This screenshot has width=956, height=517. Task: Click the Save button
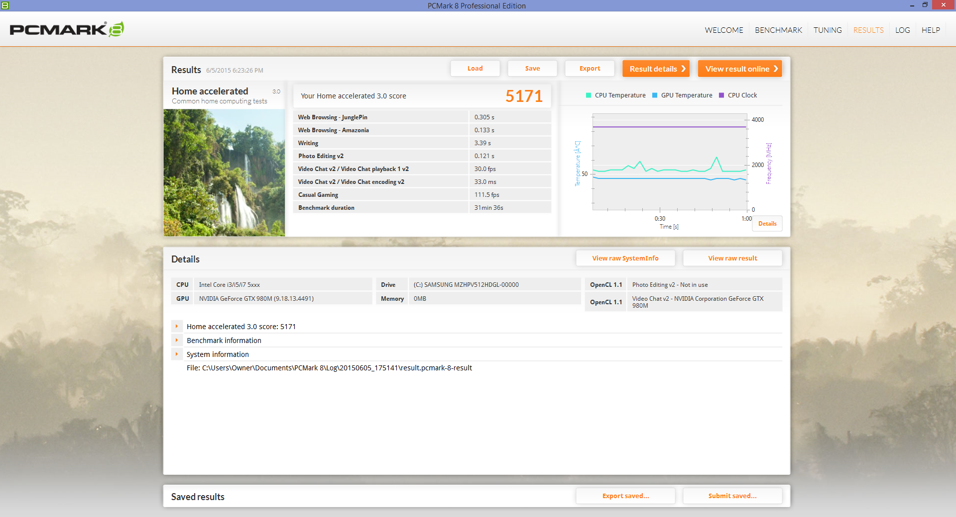click(532, 69)
